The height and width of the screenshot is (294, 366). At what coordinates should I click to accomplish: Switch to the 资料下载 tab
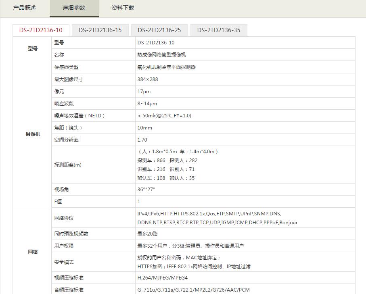(123, 8)
